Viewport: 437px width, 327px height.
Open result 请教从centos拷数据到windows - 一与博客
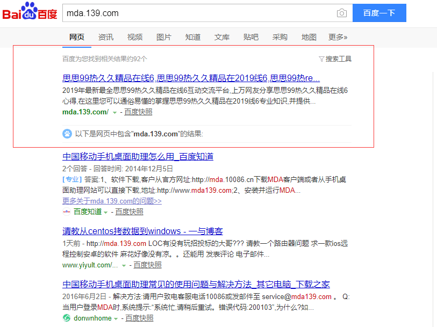(x=142, y=231)
